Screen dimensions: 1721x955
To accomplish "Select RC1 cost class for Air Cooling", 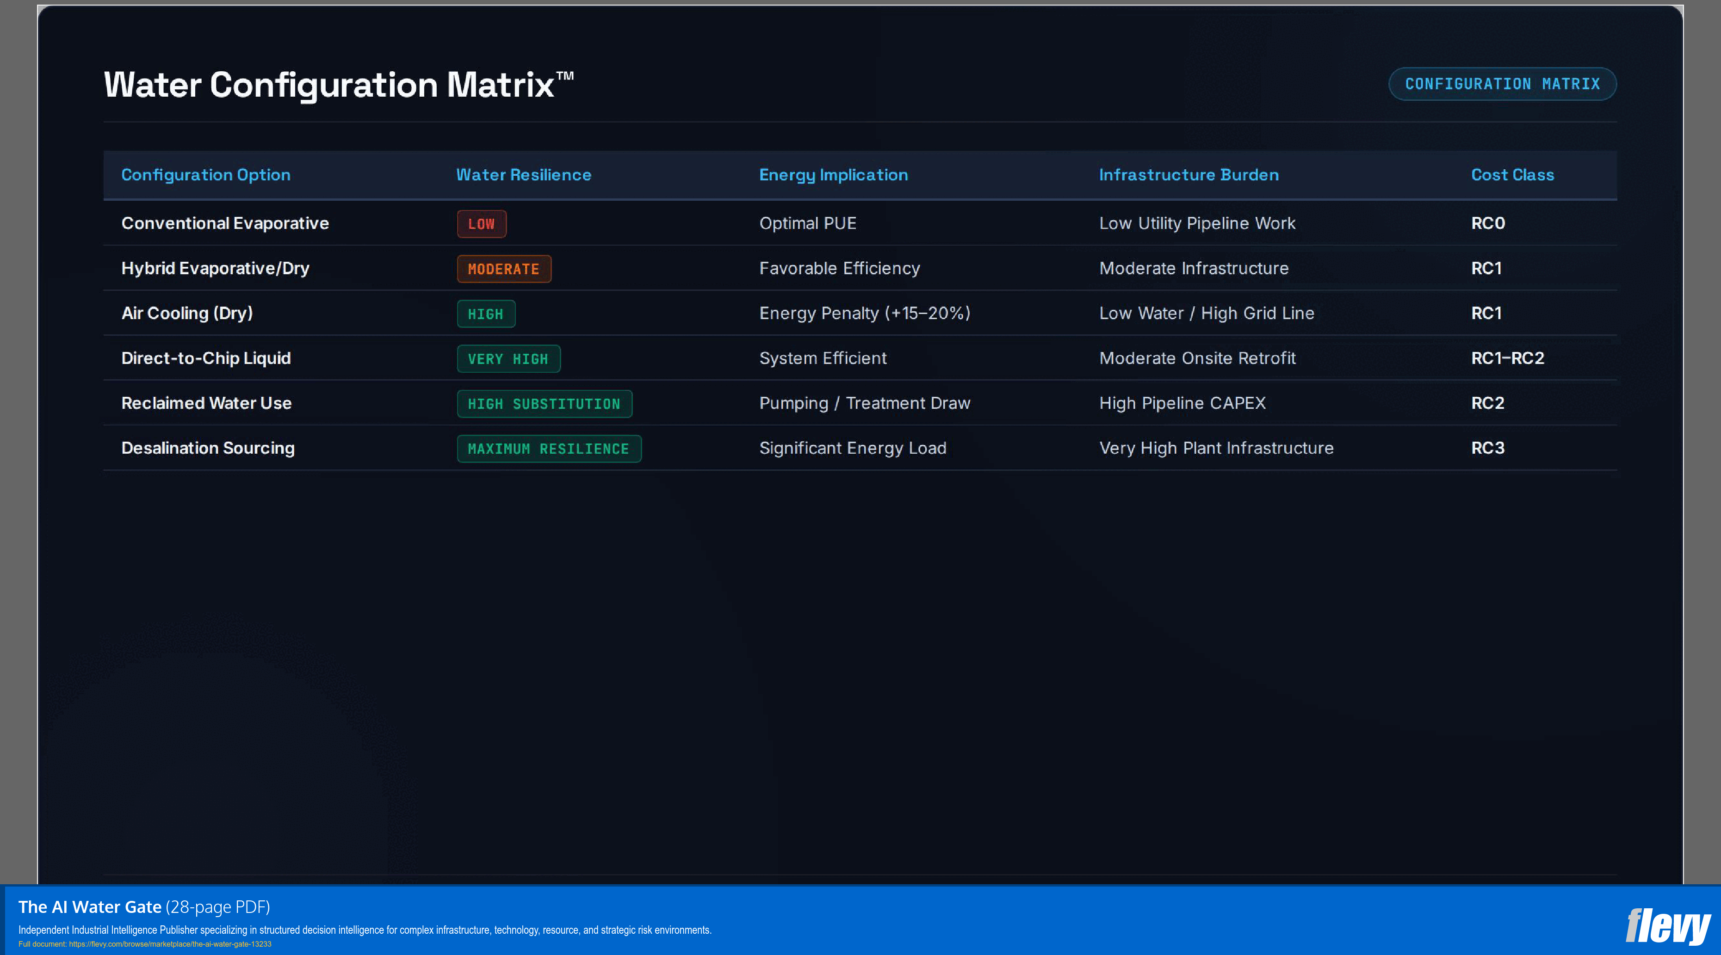I will coord(1486,313).
